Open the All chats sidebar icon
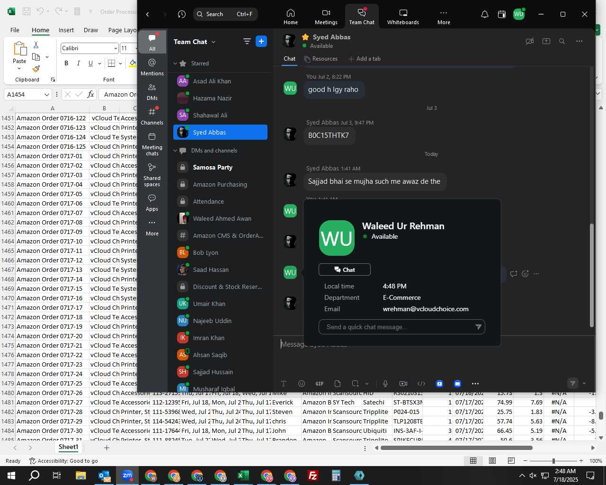This screenshot has width=606, height=485. (x=152, y=42)
